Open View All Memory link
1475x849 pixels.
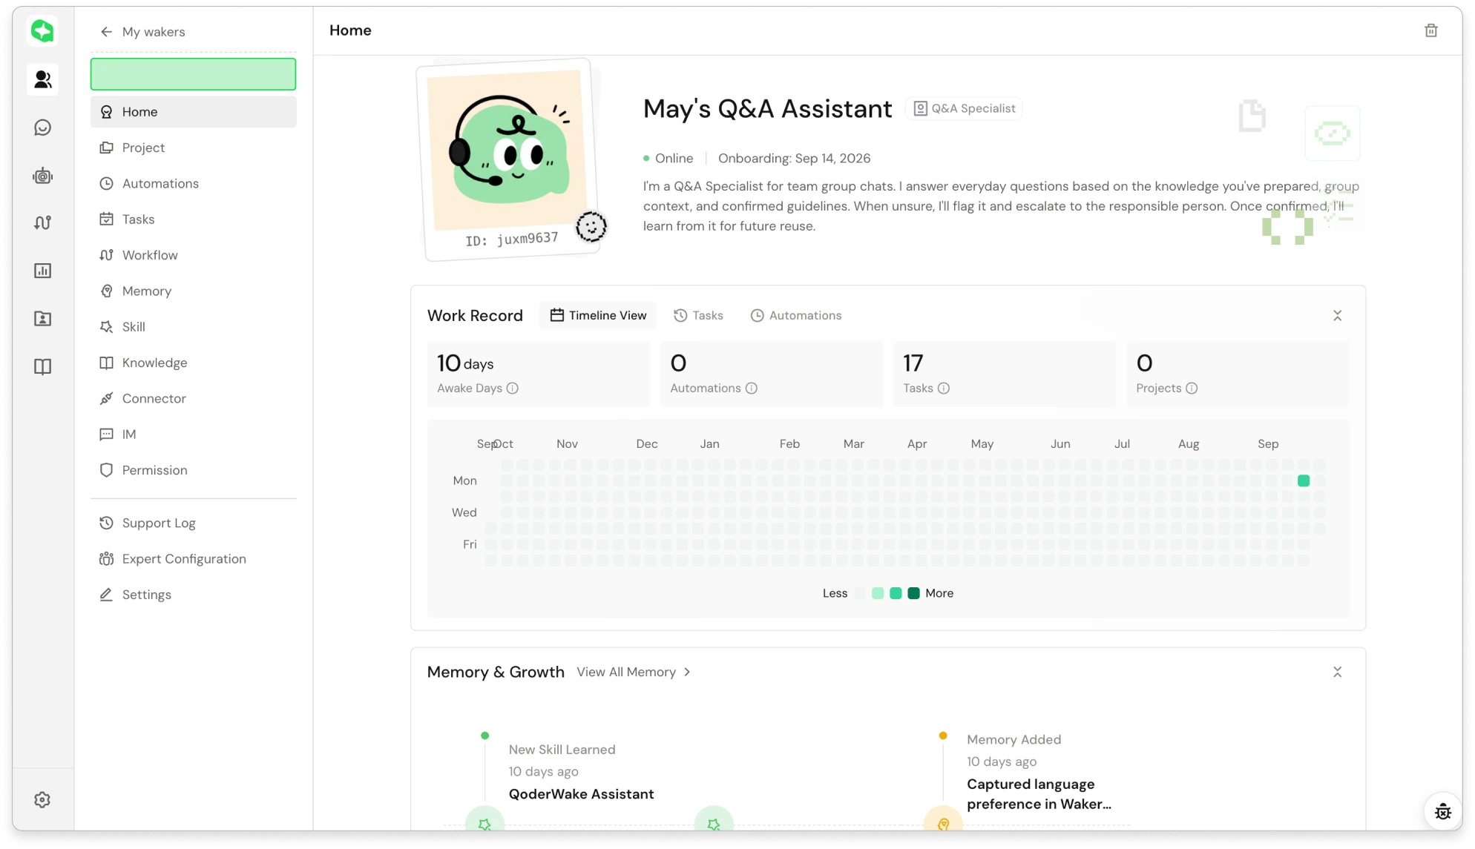pyautogui.click(x=634, y=672)
